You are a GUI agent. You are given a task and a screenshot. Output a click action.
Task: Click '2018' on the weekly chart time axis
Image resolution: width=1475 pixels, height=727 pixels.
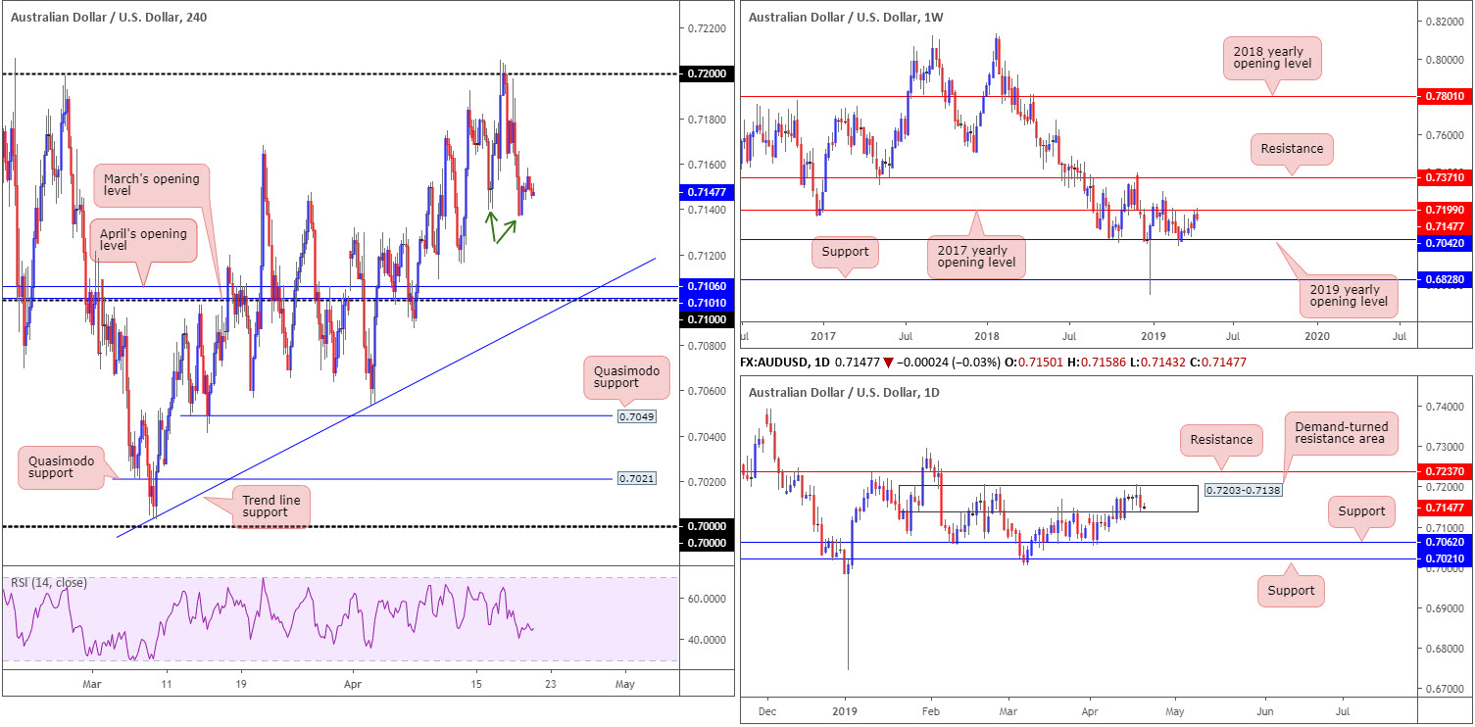(986, 337)
